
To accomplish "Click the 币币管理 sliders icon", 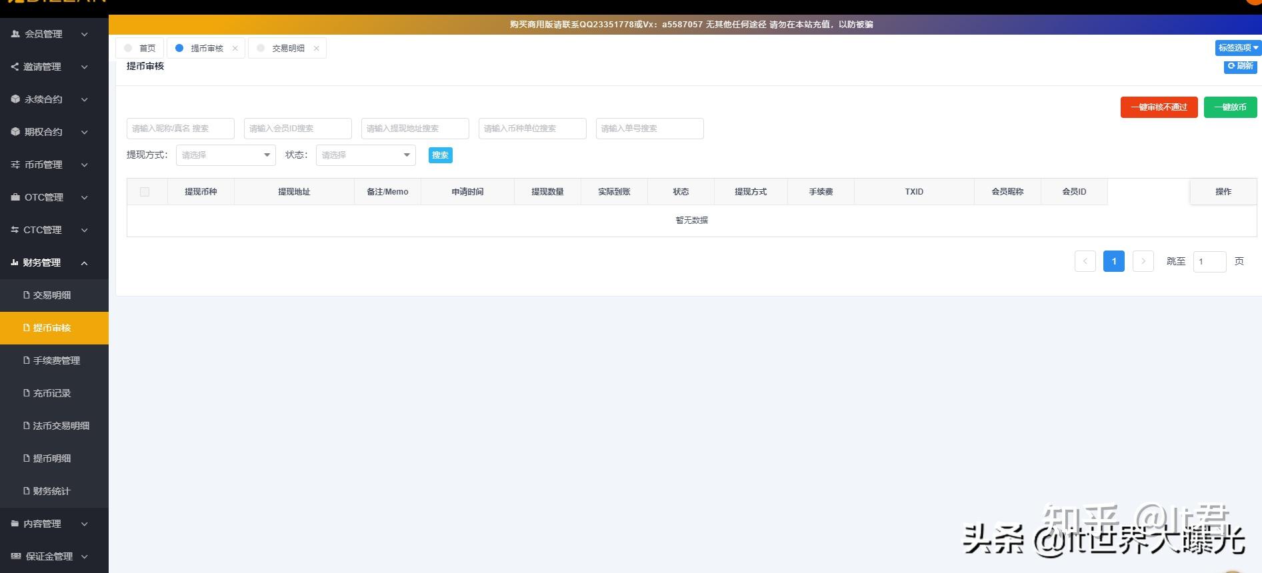I will [x=15, y=164].
